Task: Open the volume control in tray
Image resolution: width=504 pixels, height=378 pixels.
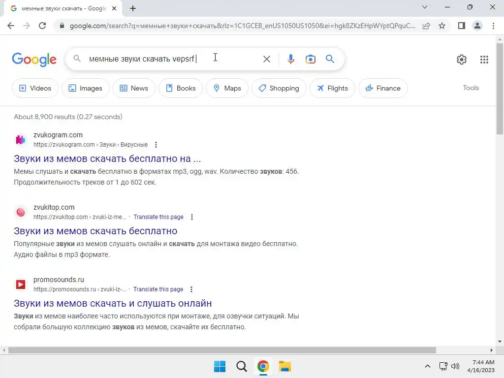Action: pyautogui.click(x=455, y=366)
